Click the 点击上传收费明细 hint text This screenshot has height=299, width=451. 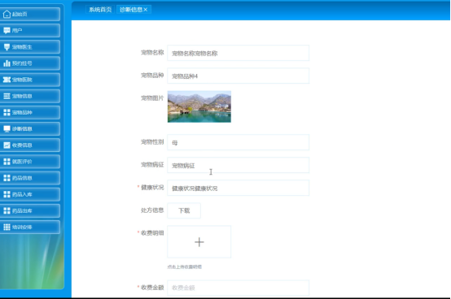185,266
